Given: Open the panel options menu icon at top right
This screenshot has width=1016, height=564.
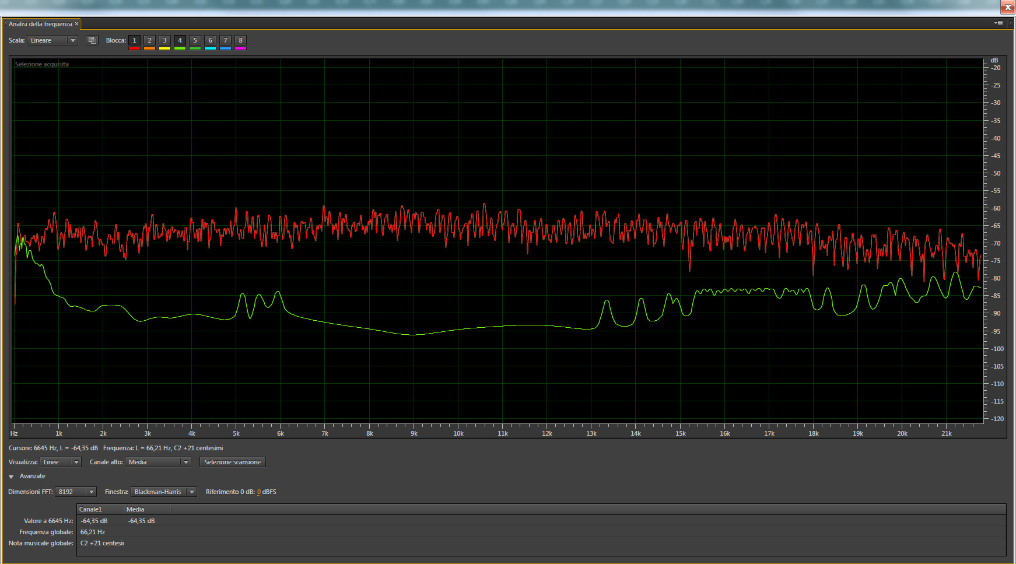Looking at the screenshot, I should (x=999, y=23).
